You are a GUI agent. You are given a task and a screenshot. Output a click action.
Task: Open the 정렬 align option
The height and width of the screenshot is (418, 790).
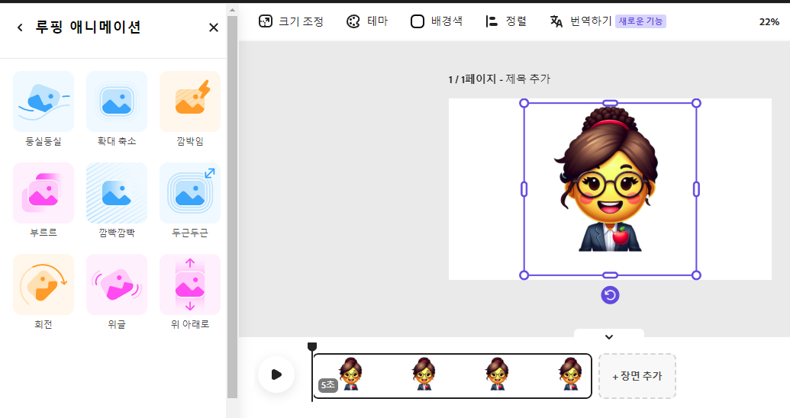point(506,21)
